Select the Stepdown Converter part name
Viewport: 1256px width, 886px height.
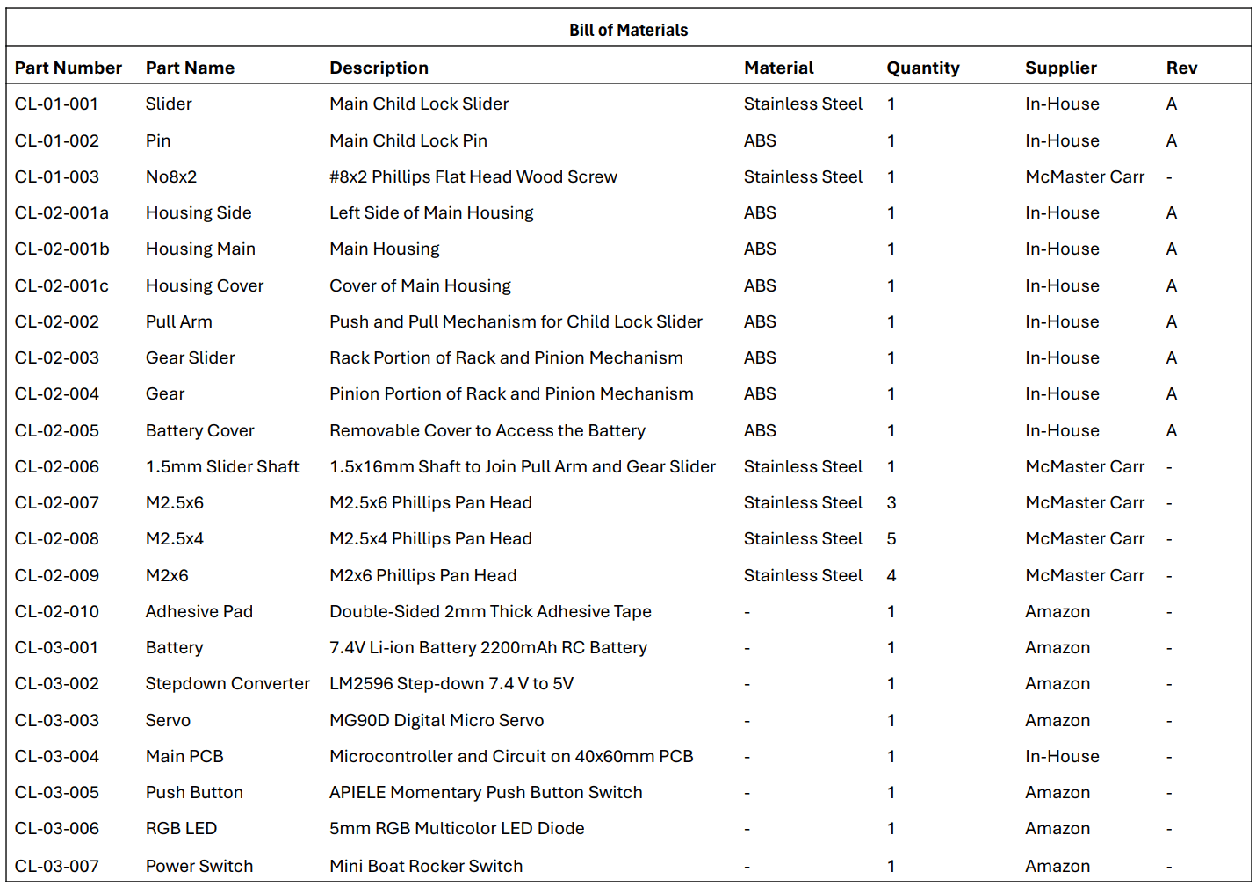point(227,683)
